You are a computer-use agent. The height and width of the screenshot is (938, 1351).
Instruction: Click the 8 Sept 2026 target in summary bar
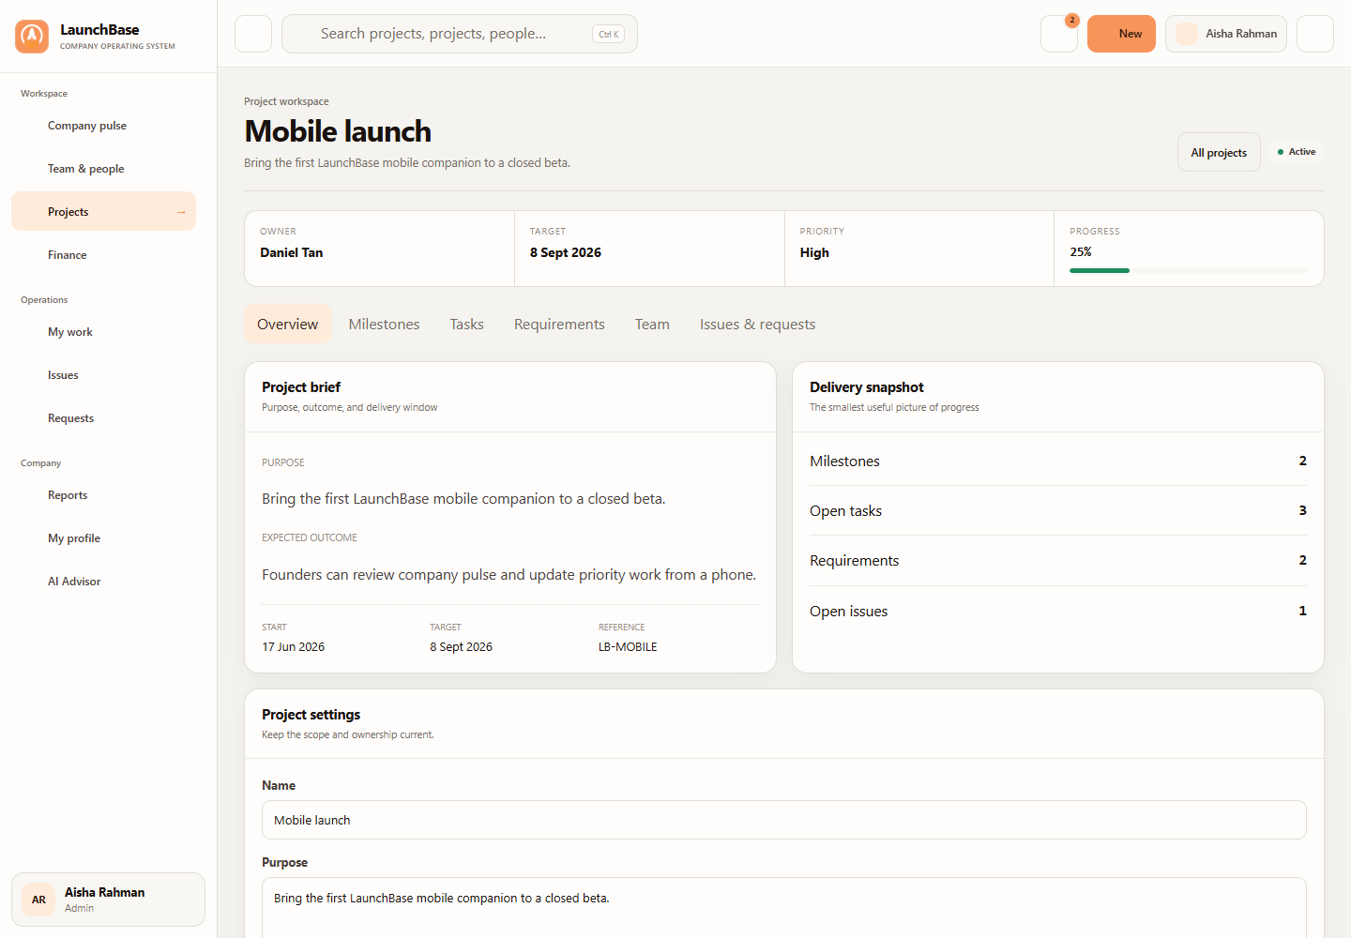click(x=565, y=252)
